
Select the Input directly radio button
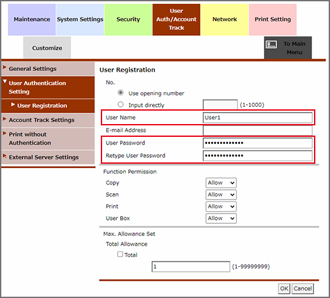tap(121, 104)
